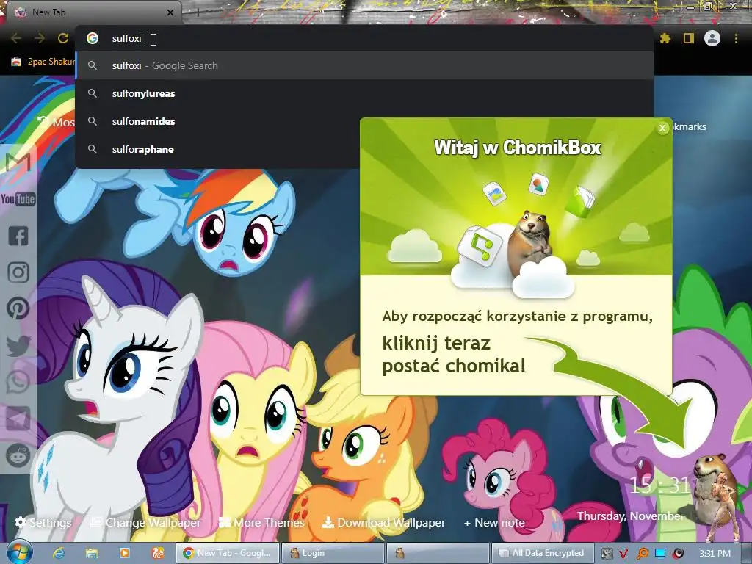Close the New Tab browser tab

point(170,12)
